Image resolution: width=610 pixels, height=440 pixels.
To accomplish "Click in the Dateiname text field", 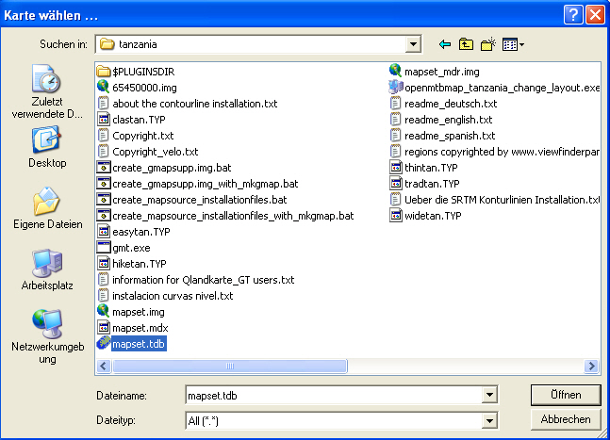I will coord(334,396).
